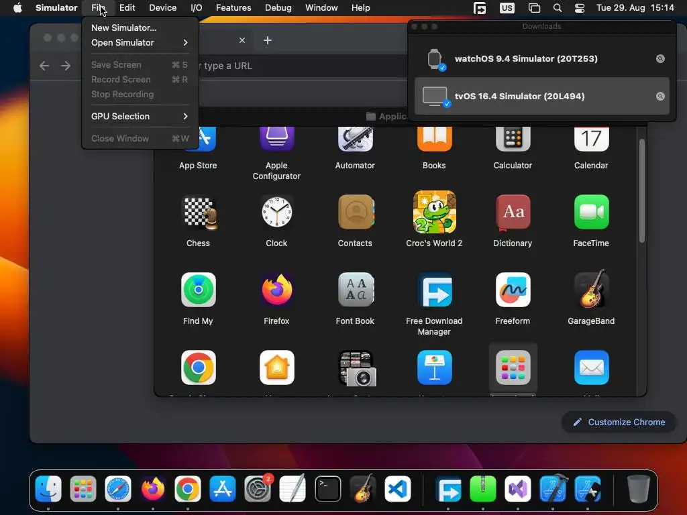Open the Home app icon

(276, 367)
